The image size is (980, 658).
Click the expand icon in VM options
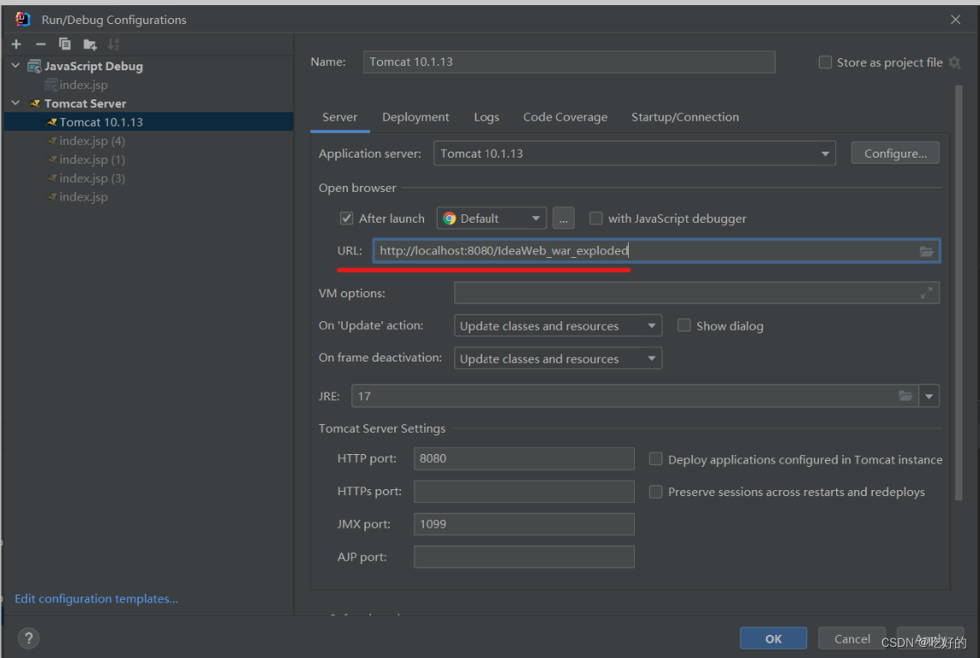coord(926,292)
